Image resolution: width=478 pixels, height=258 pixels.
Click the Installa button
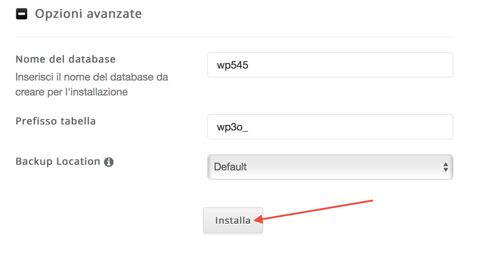pos(233,220)
